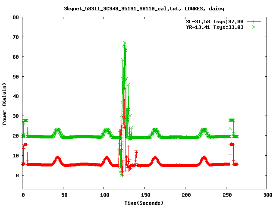Click the red bump near 45 seconds
The image size is (276, 207).
pos(57,158)
